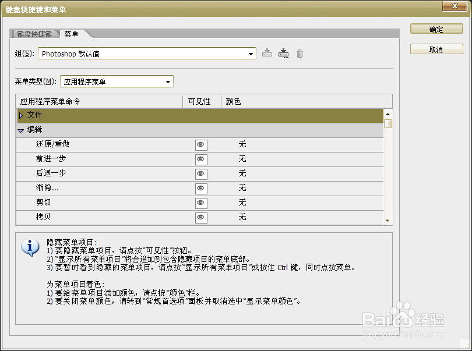Click the save-as-new-set icon
Viewport: 472px width, 351px height.
[283, 53]
